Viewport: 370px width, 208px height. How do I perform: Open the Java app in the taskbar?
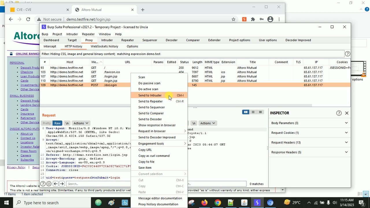click(x=244, y=203)
